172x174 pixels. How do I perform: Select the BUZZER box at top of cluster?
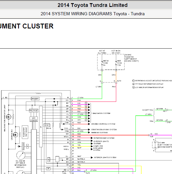(35, 99)
